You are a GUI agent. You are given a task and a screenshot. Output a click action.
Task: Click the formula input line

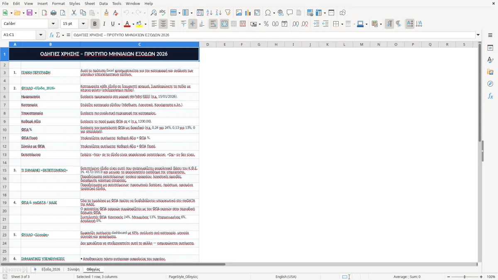click(273, 35)
